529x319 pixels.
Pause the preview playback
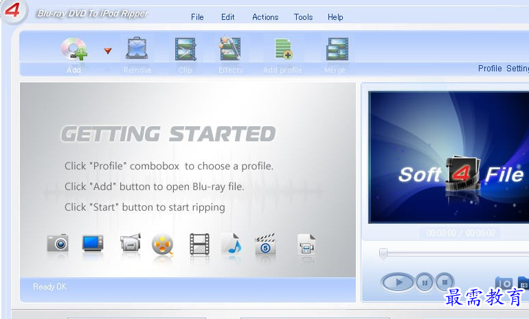[425, 282]
